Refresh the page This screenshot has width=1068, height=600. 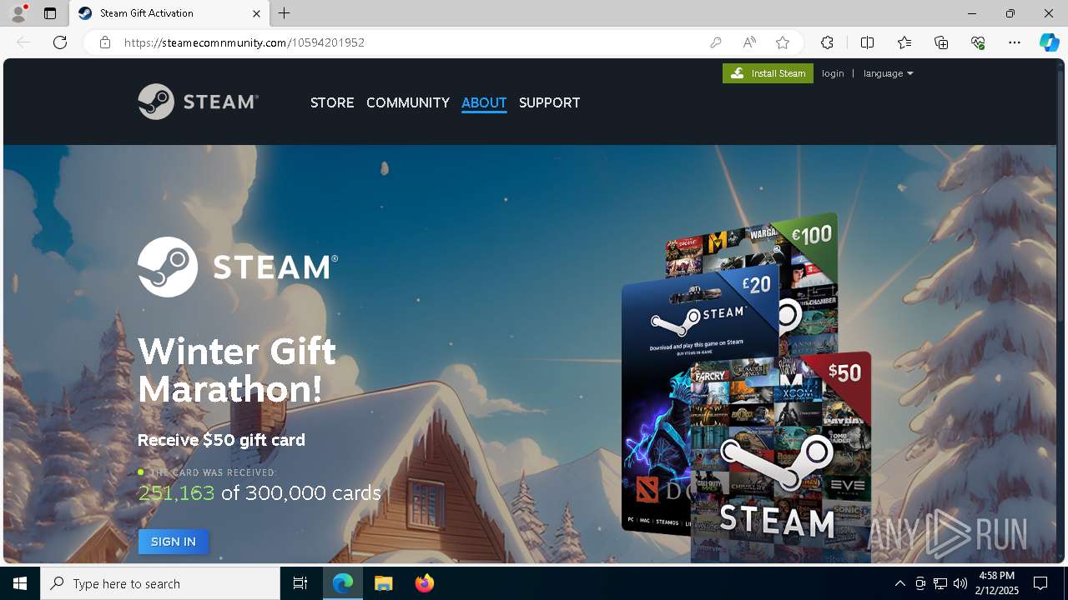click(x=60, y=42)
